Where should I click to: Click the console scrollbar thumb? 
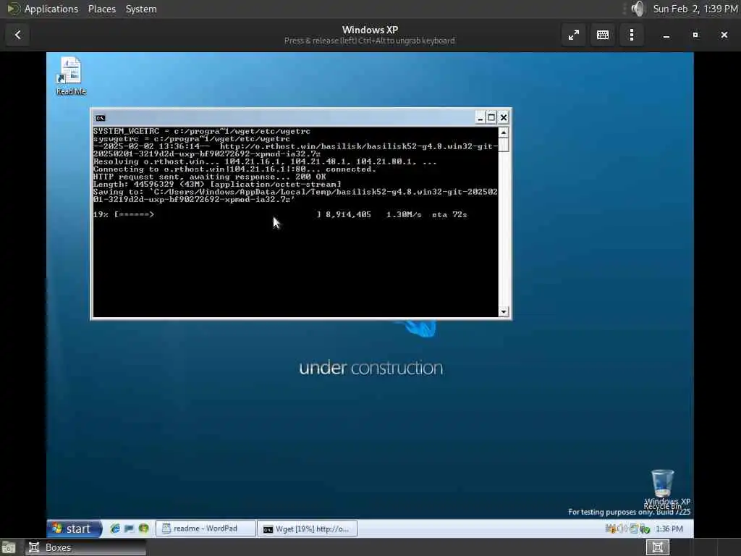coord(504,145)
